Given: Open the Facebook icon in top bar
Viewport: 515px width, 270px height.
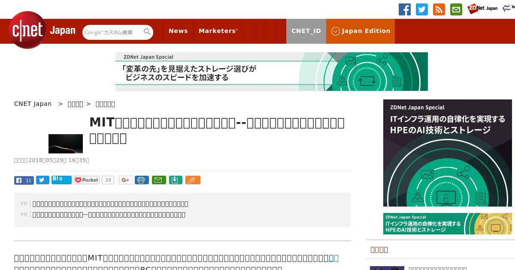Looking at the screenshot, I should point(405,9).
